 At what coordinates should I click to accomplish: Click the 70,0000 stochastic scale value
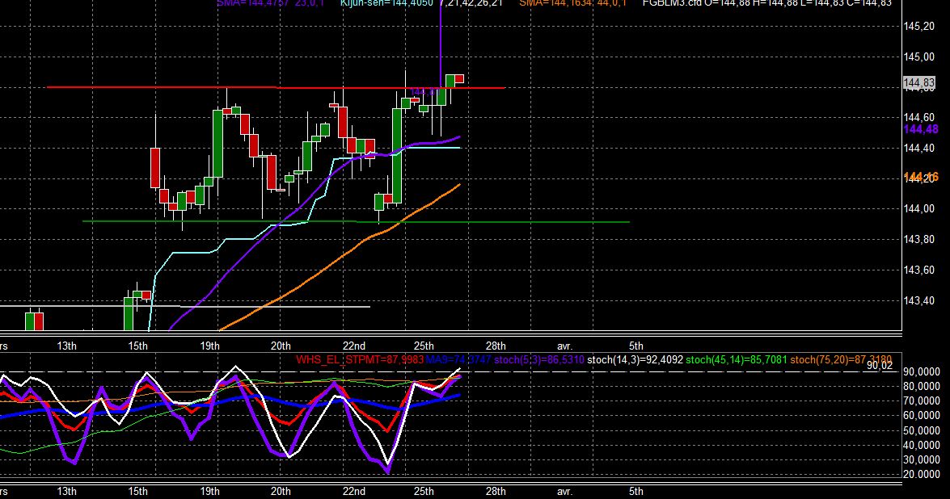pyautogui.click(x=922, y=401)
